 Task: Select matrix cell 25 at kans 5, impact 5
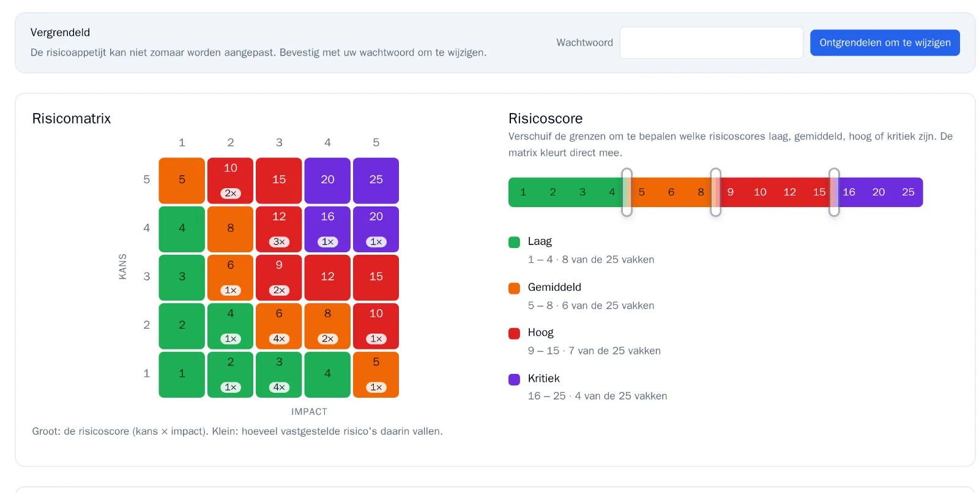[x=376, y=180]
